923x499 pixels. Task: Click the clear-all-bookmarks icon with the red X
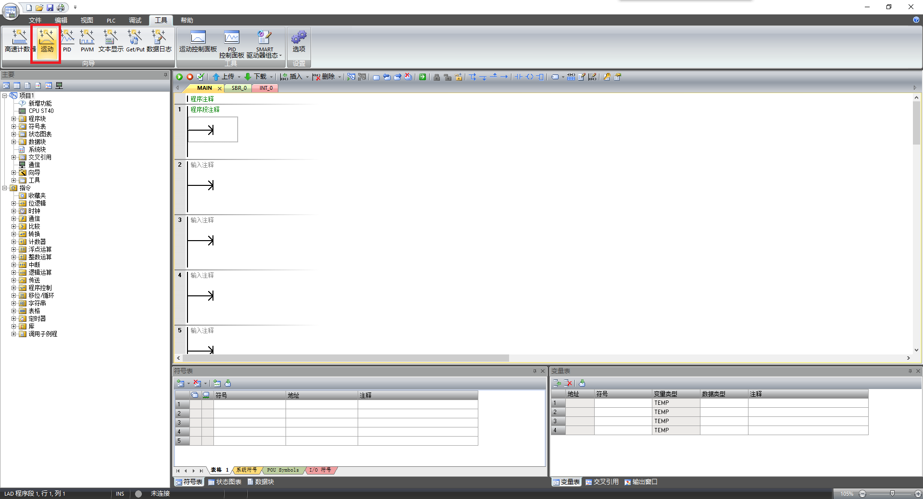(408, 77)
